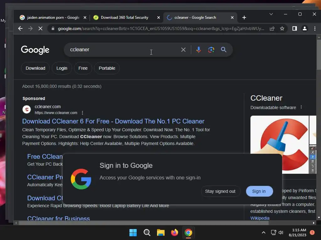
Task: Close the 360 Total Security tab
Action: point(158,17)
